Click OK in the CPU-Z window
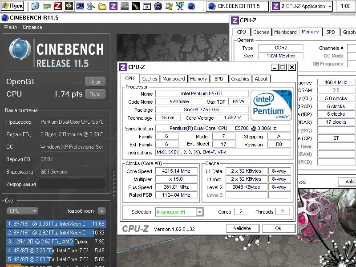The image size is (356, 267). point(279,228)
